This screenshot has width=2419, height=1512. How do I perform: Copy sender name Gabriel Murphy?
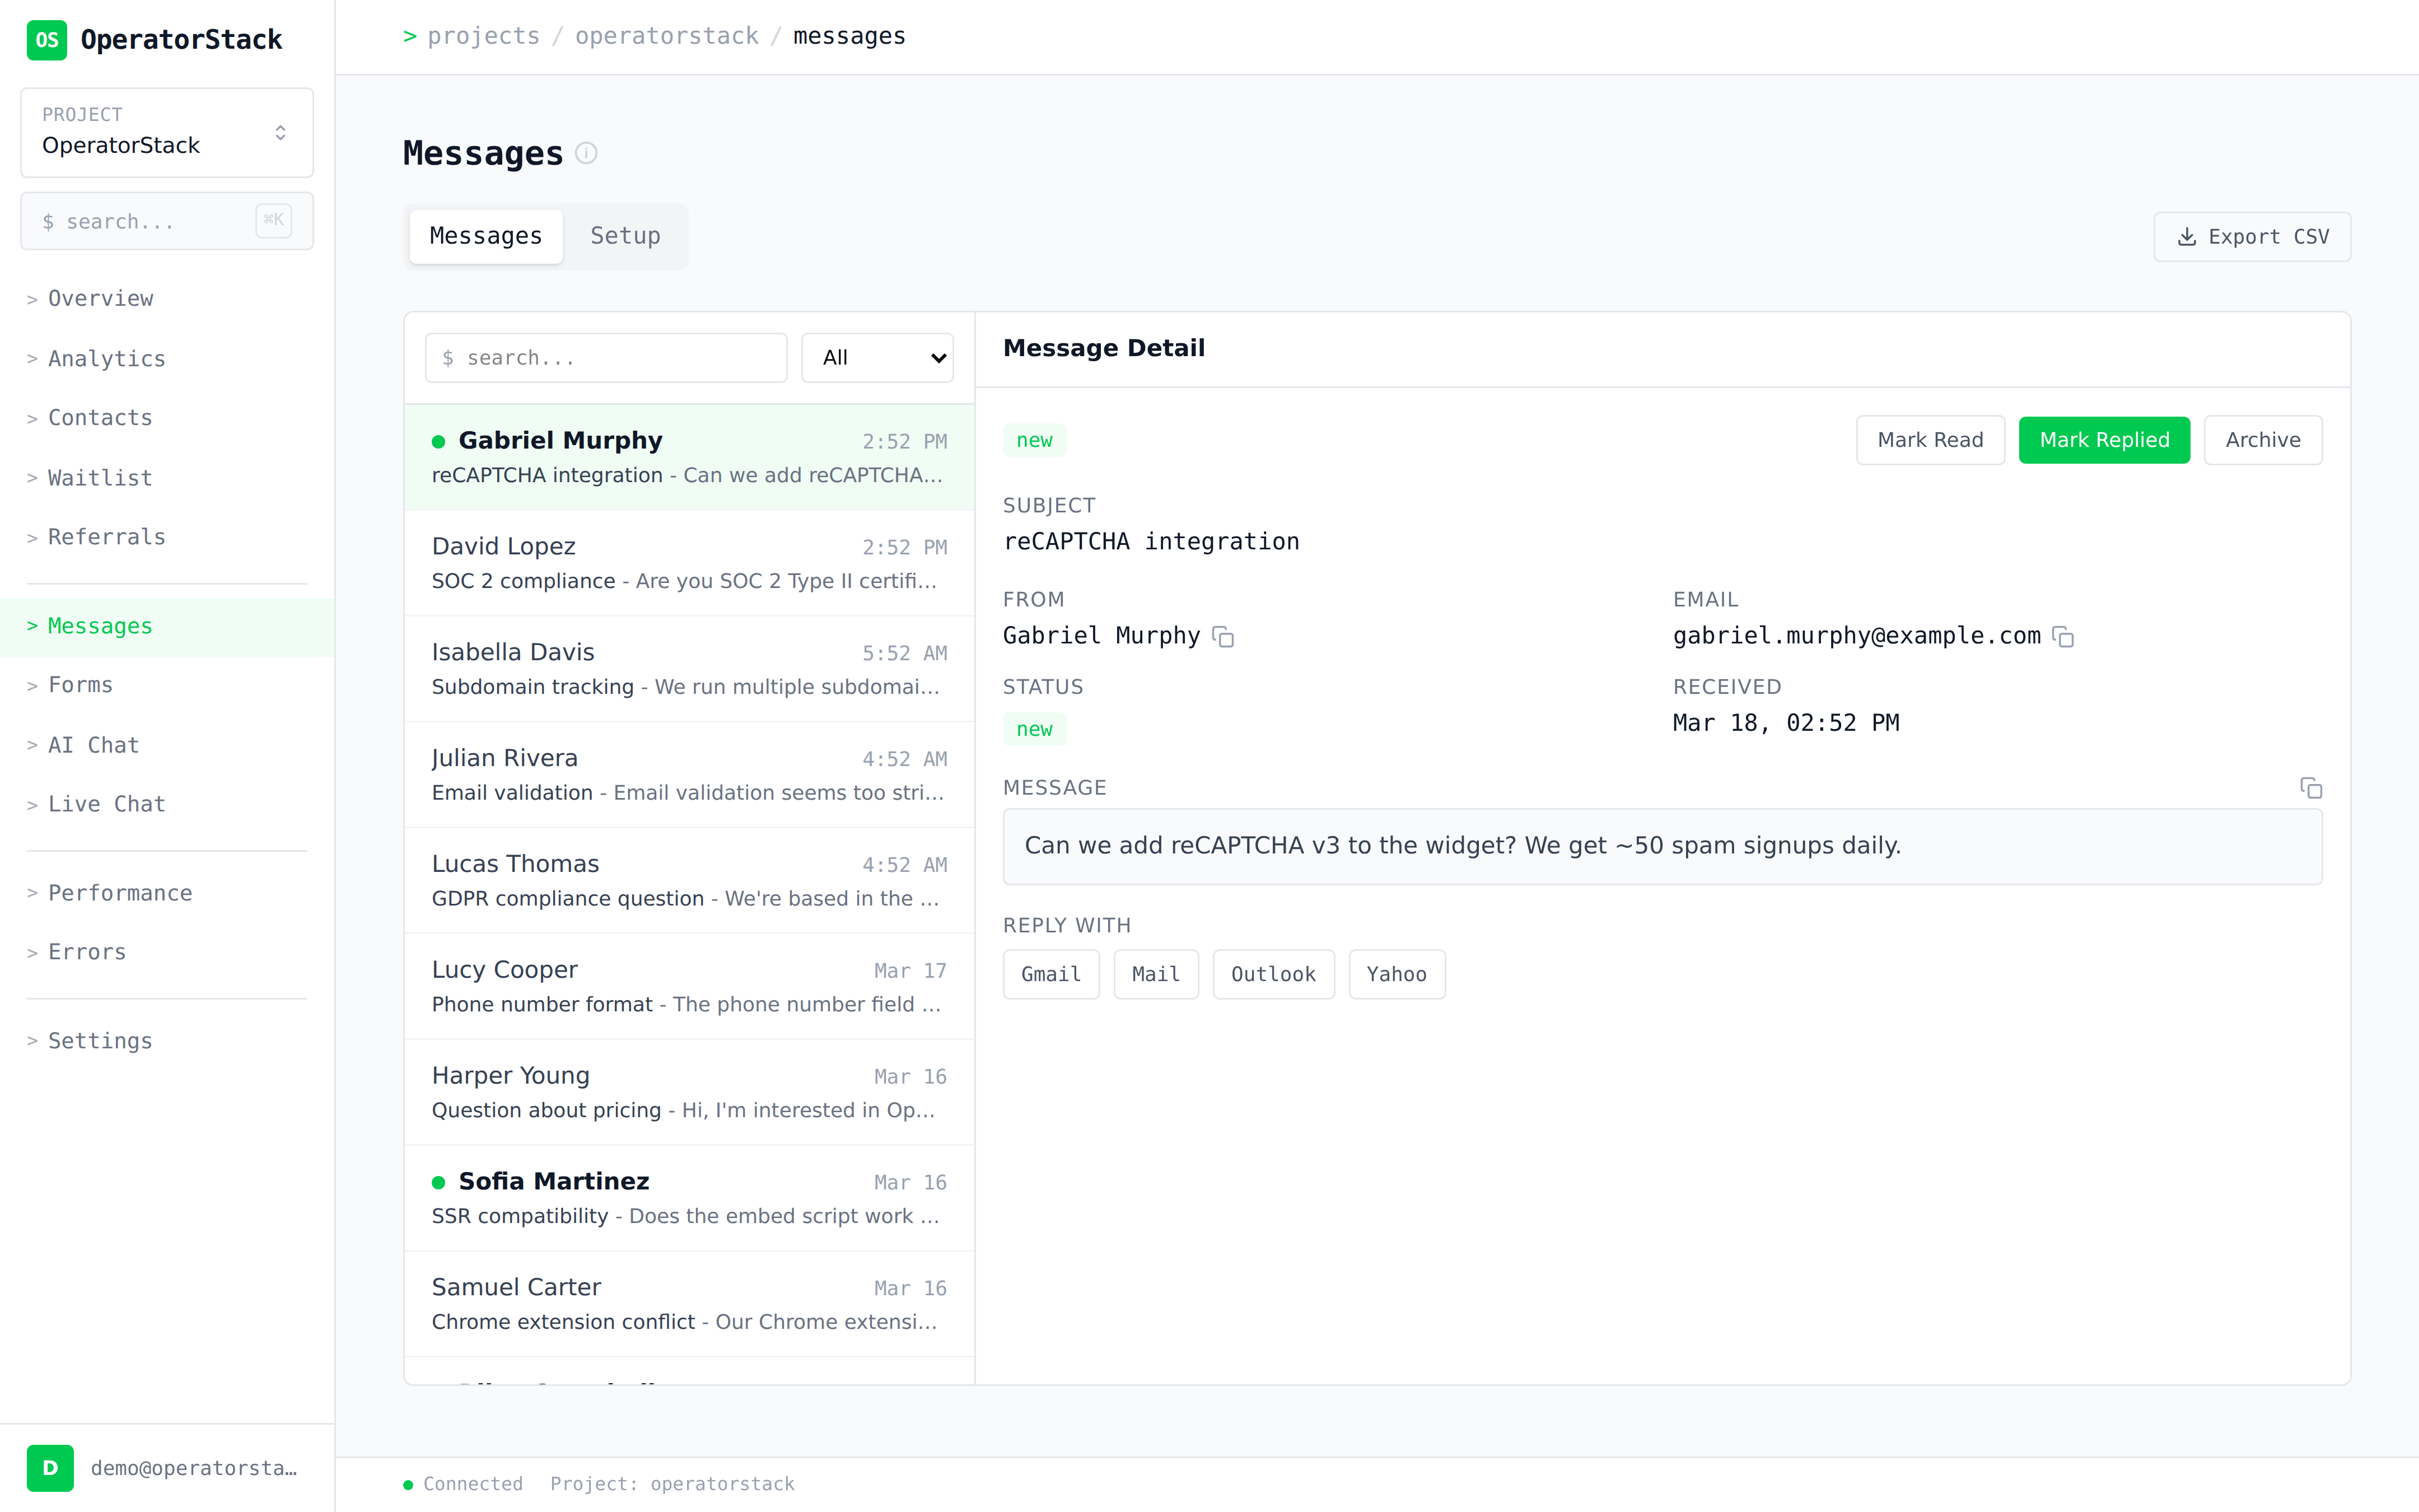(x=1222, y=637)
